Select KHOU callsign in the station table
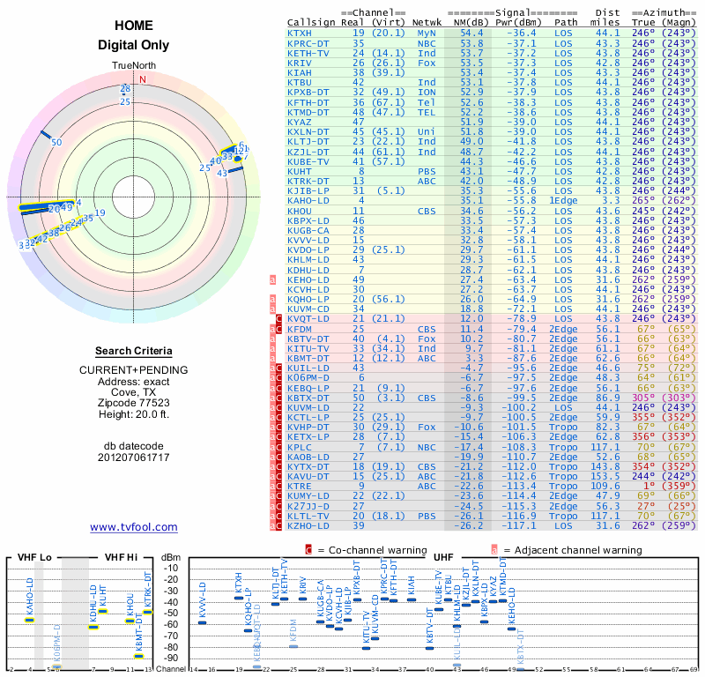This screenshot has width=705, height=677. [300, 211]
